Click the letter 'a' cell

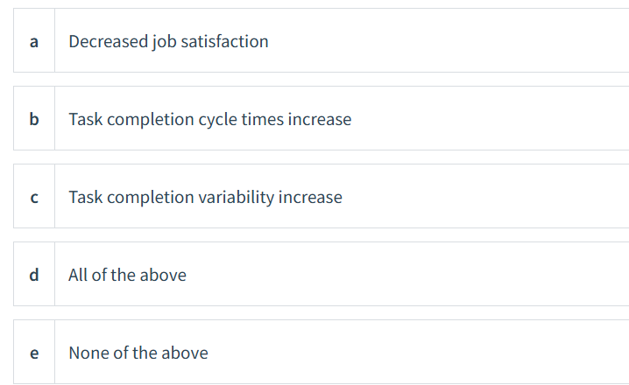[34, 40]
